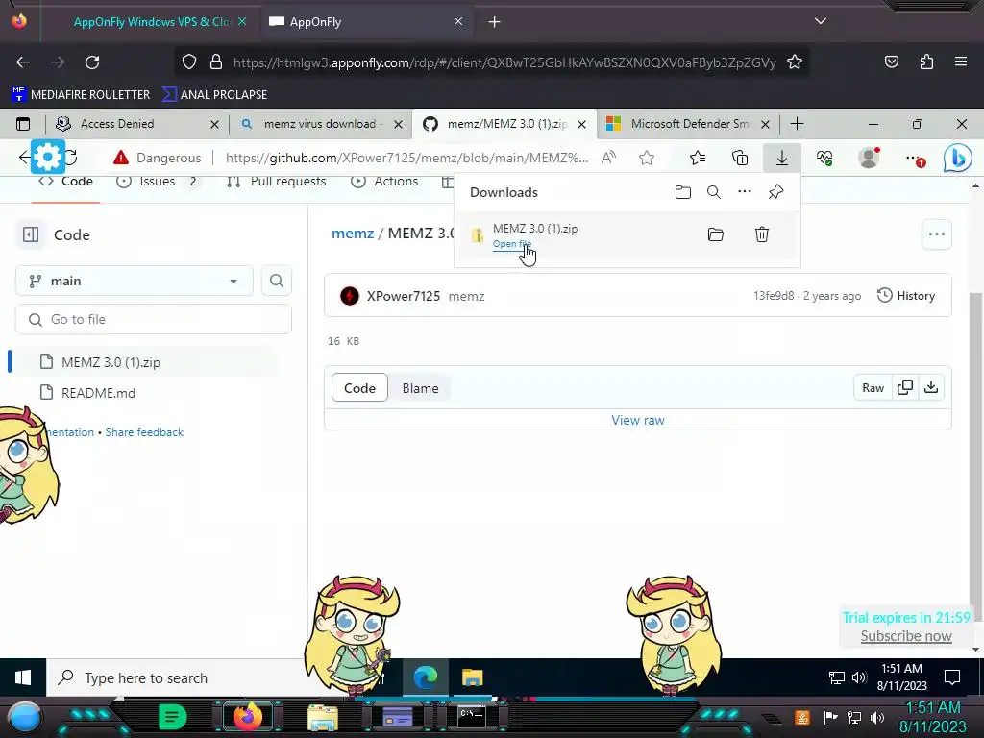Add this page to Edge favorites star
The width and height of the screenshot is (984, 738).
(x=647, y=159)
